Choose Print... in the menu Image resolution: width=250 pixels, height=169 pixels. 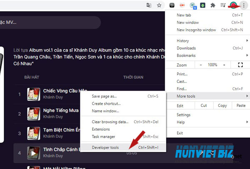[208, 74]
